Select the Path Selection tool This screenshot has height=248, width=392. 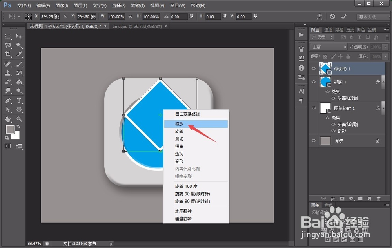click(8, 109)
